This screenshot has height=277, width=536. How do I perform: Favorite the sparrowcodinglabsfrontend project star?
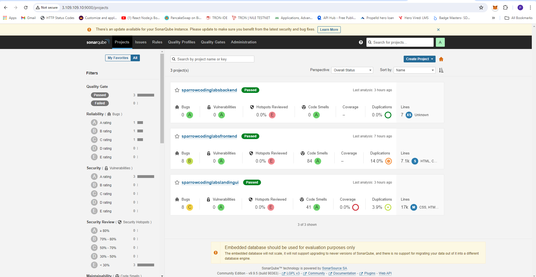coord(177,136)
